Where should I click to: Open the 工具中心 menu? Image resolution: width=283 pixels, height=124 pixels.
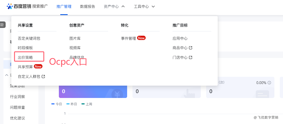(x=141, y=6)
